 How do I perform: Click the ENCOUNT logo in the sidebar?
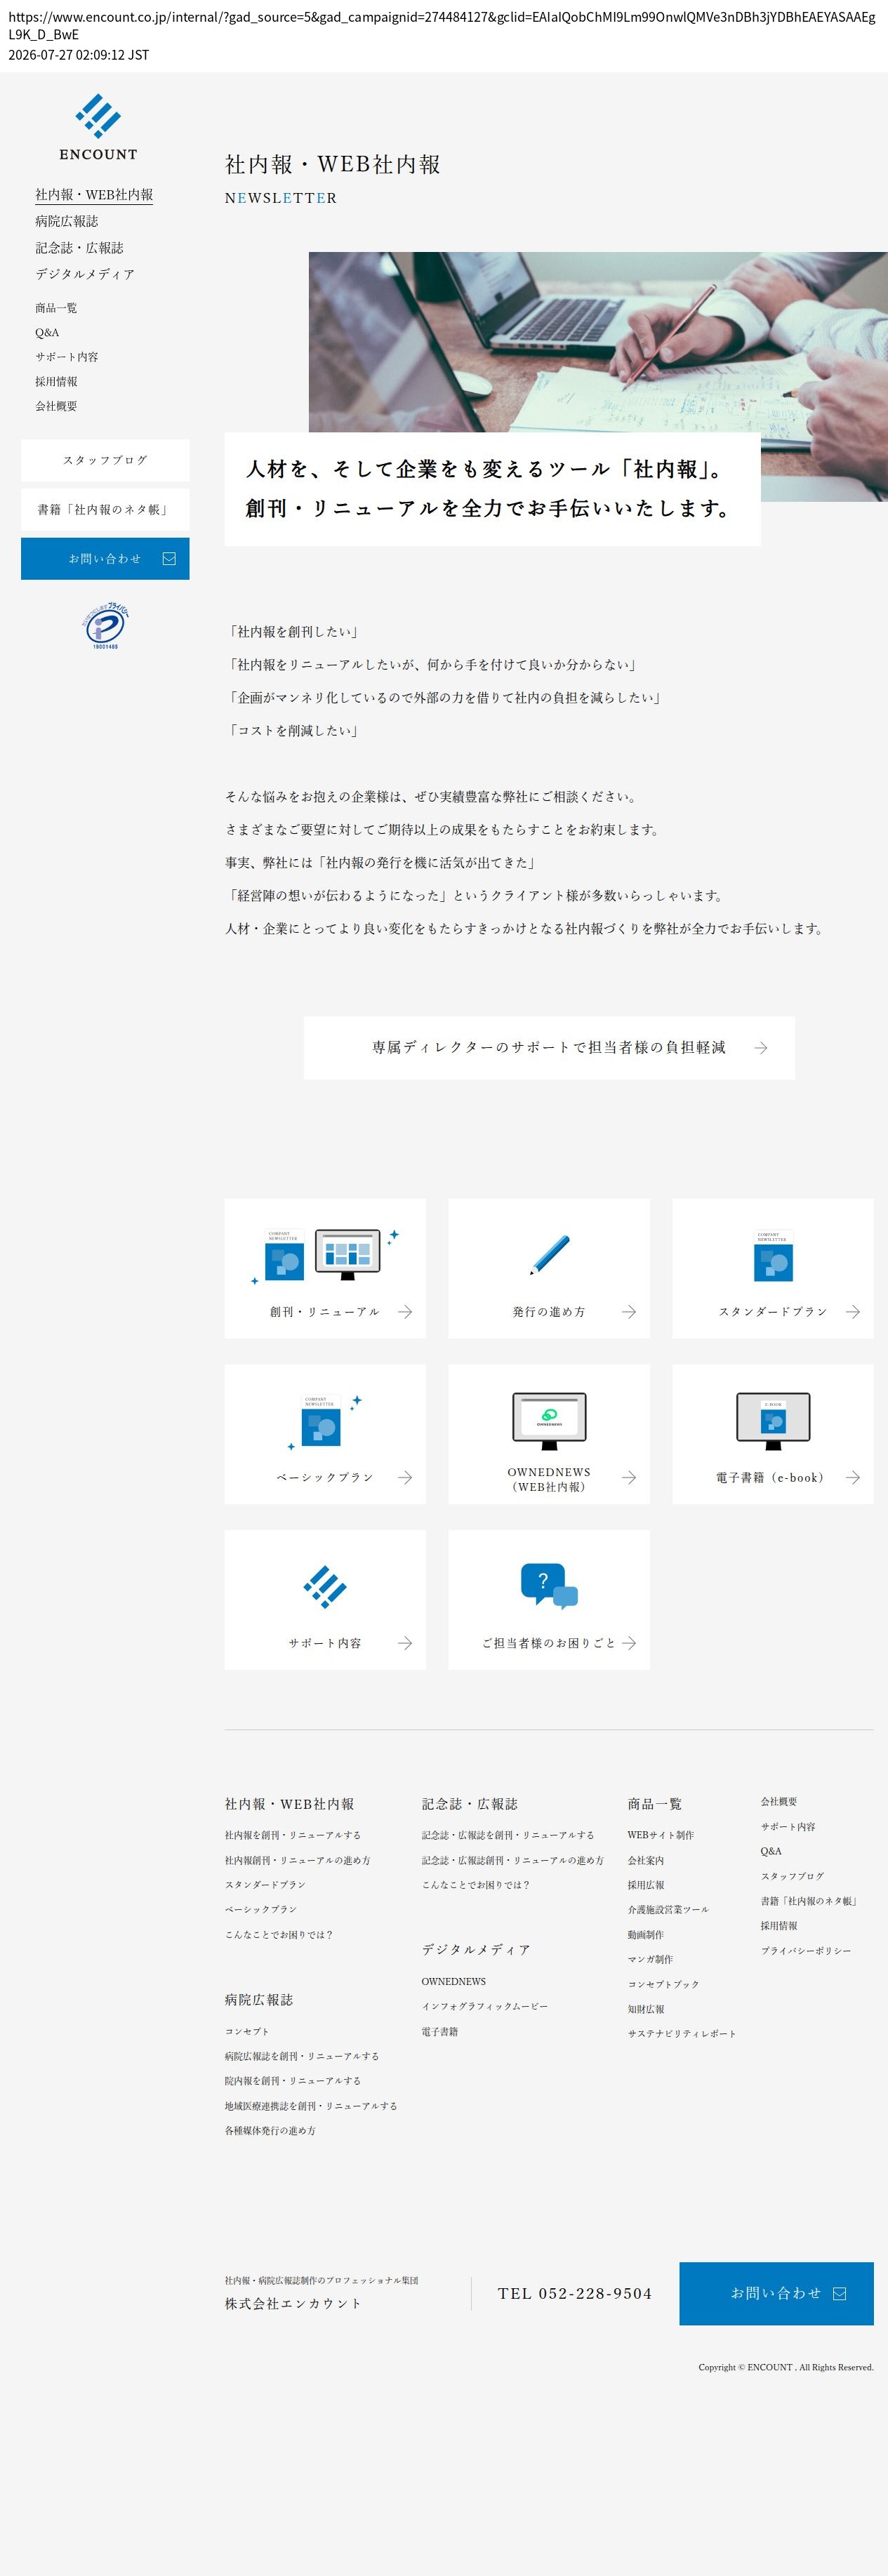[98, 127]
